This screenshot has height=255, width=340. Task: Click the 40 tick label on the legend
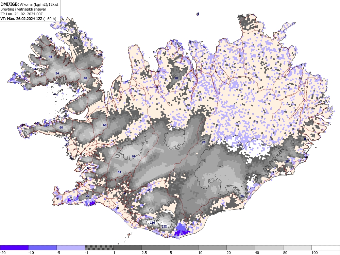257,253
